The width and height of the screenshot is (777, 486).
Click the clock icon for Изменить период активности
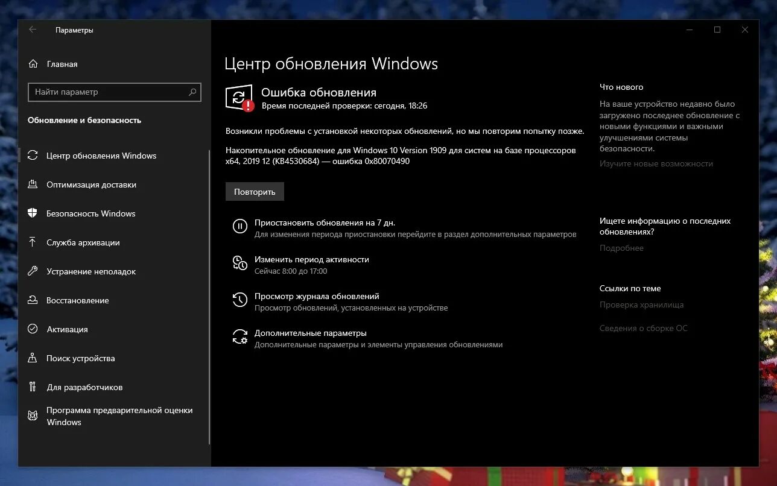[x=240, y=263]
